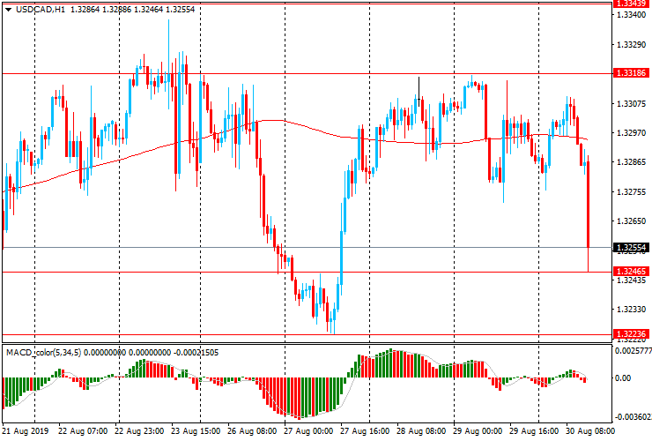Select the 1.32236 red level label
The image size is (652, 441).
tap(631, 333)
